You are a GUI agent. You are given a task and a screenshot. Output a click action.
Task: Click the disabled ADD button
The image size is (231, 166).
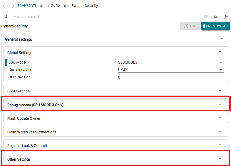190,26
